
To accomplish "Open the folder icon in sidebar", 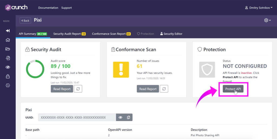I will [x=8, y=49].
